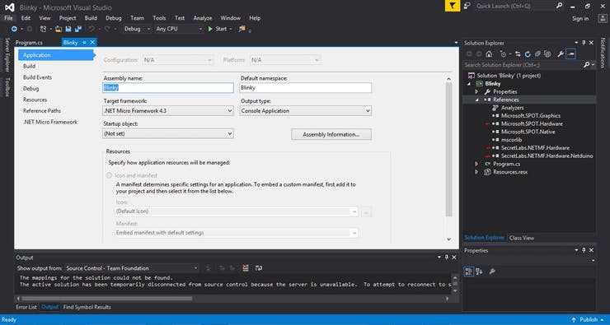Select the Icon and manifest radio button
The image size is (610, 325).
(x=110, y=175)
